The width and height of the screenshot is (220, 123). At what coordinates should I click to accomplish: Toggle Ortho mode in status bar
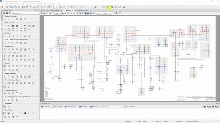pyautogui.click(x=139, y=122)
